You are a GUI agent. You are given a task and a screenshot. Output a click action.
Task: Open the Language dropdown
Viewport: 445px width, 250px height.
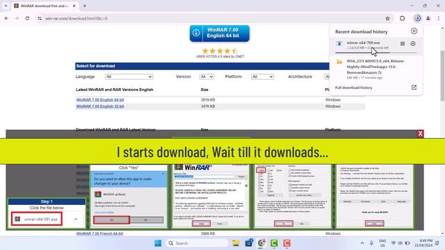[x=129, y=76]
